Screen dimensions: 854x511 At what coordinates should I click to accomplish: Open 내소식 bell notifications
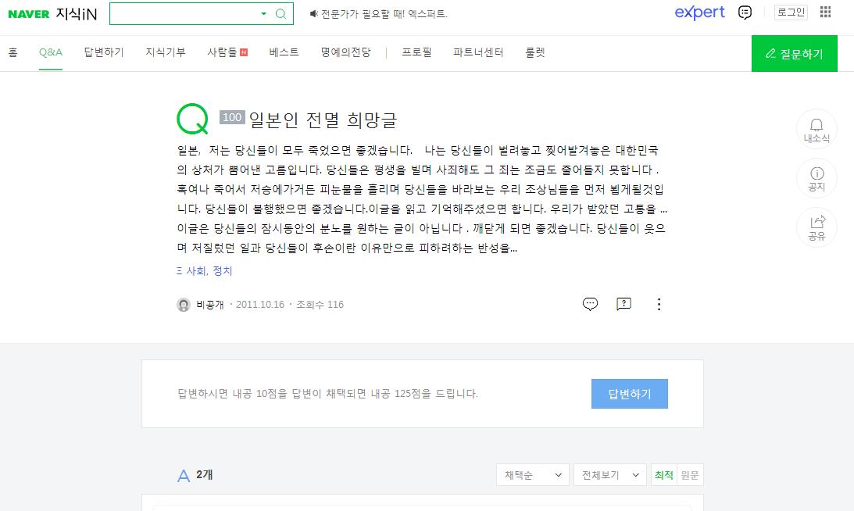coord(816,129)
